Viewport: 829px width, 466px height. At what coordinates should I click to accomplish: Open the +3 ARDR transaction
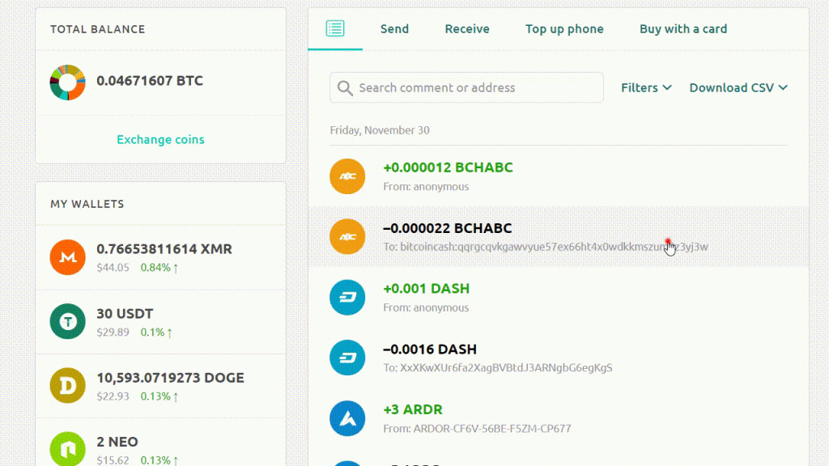click(559, 418)
